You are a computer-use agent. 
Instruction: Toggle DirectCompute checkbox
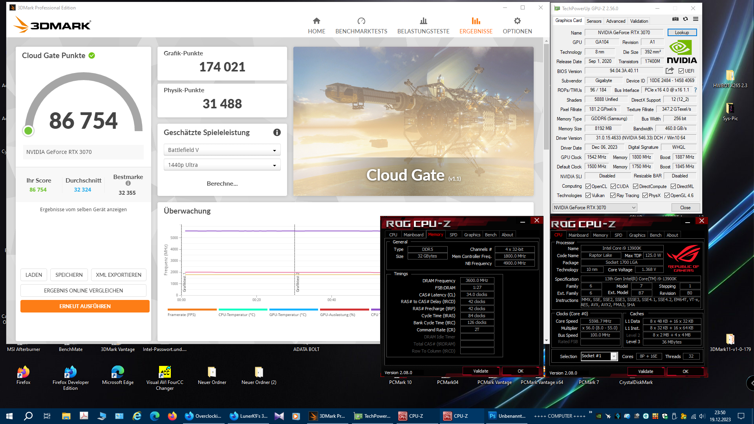click(x=635, y=186)
